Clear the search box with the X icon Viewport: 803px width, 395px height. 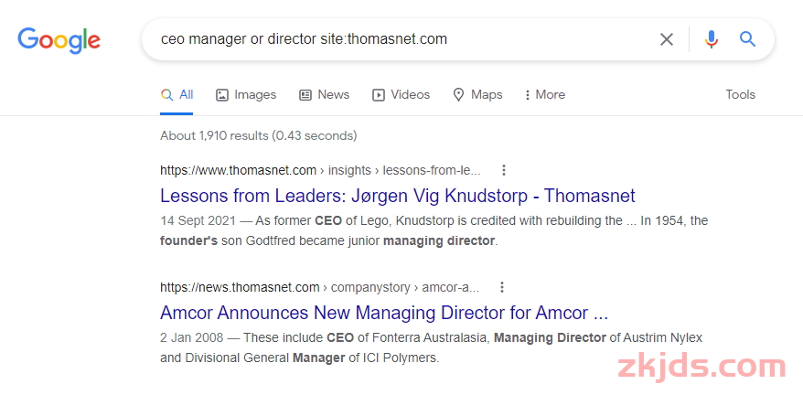click(666, 39)
